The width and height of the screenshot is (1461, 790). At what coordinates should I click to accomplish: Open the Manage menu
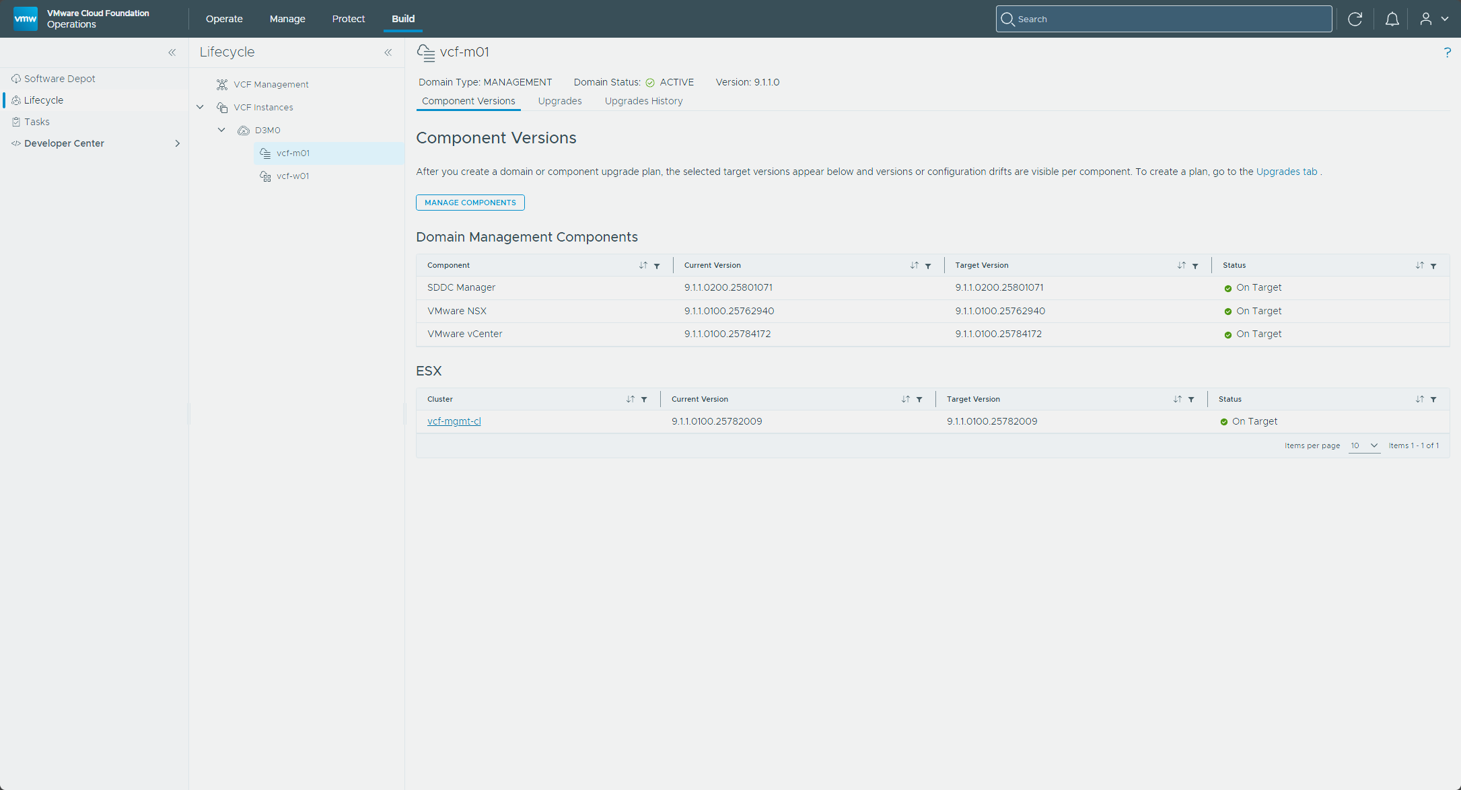287,19
